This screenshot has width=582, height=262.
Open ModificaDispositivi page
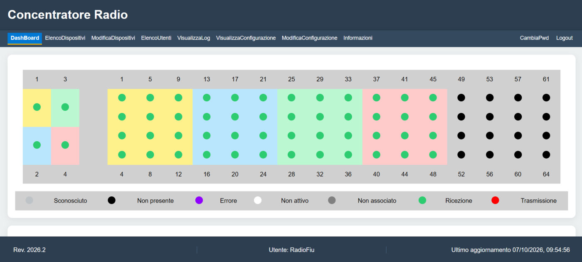[x=113, y=38]
